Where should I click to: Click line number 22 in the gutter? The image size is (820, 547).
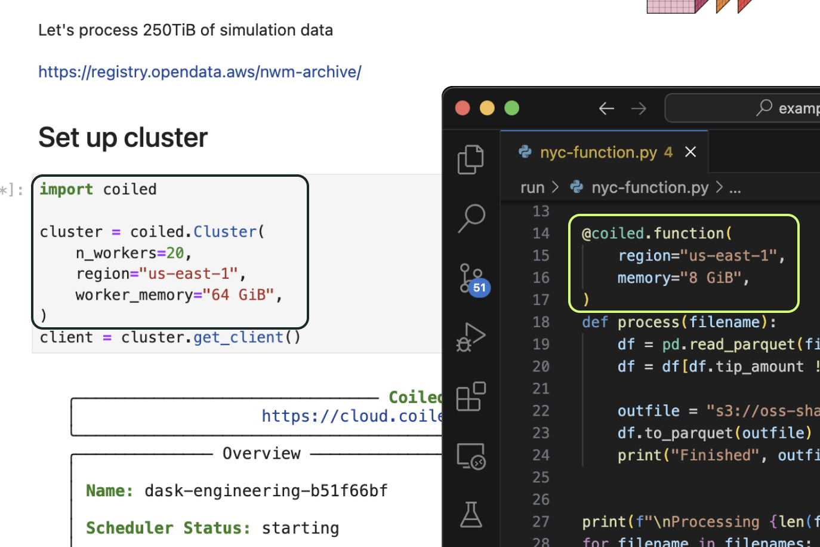tap(541, 411)
